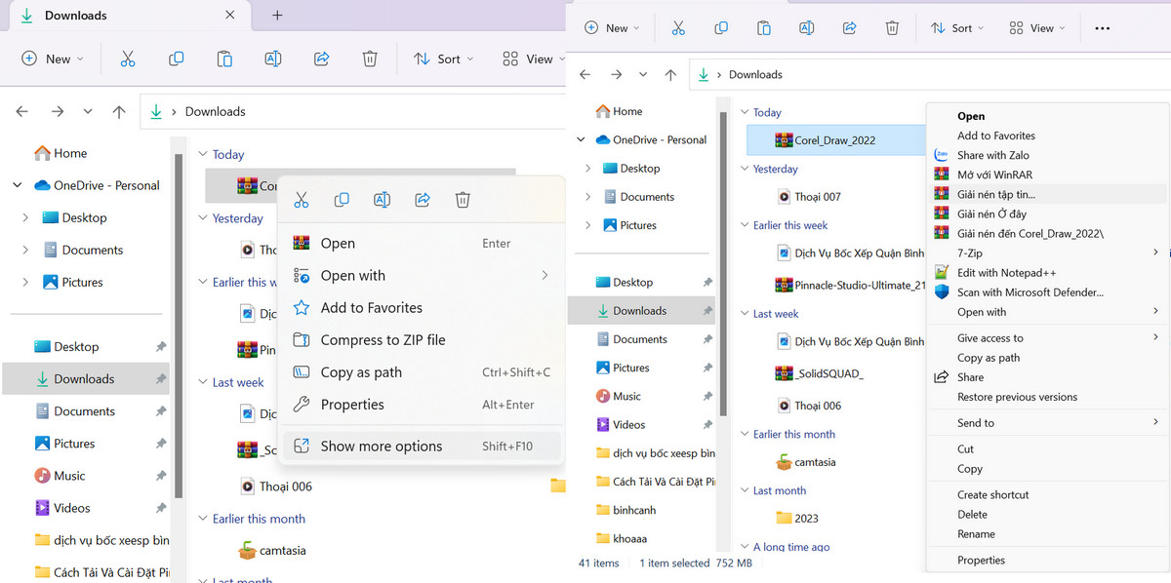
Task: Choose Giải nén tập tin... to extract files
Action: 996,194
